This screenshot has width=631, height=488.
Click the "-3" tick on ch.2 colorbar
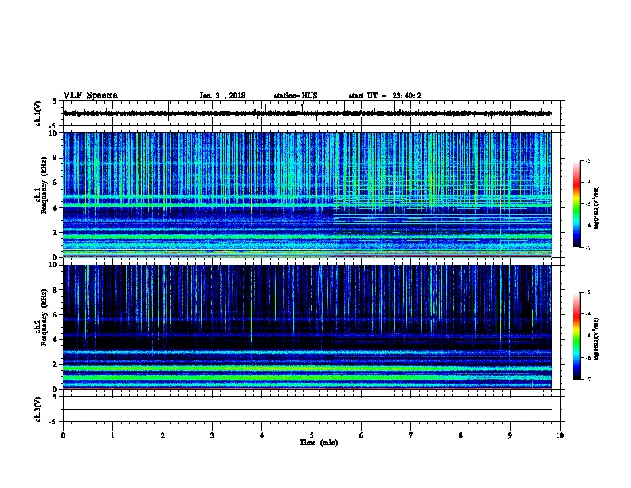pos(587,293)
